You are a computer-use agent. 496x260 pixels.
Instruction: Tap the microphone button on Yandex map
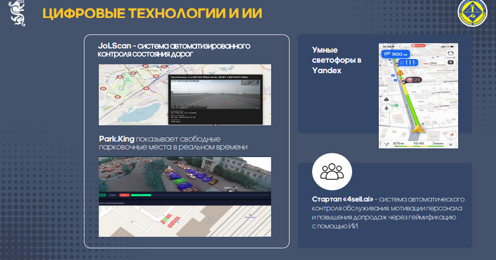[385, 109]
